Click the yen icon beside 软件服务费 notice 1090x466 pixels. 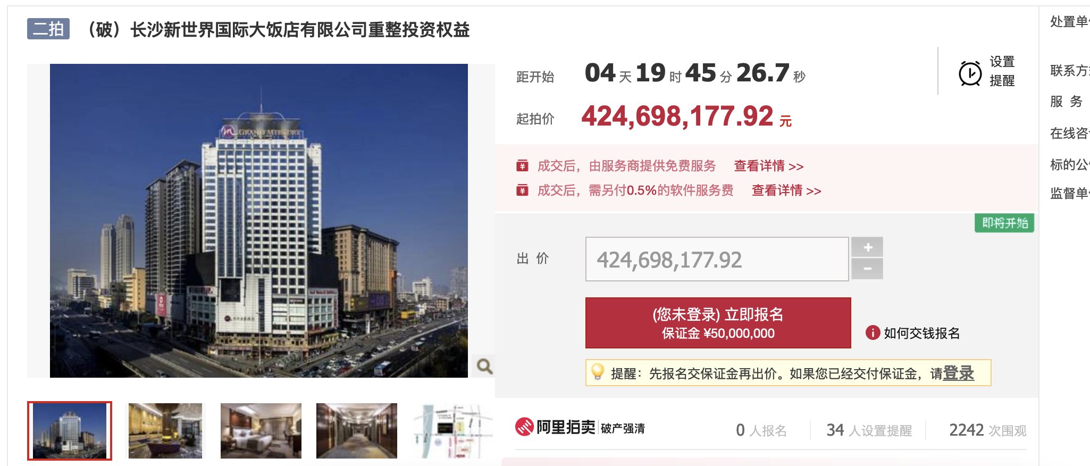[522, 190]
